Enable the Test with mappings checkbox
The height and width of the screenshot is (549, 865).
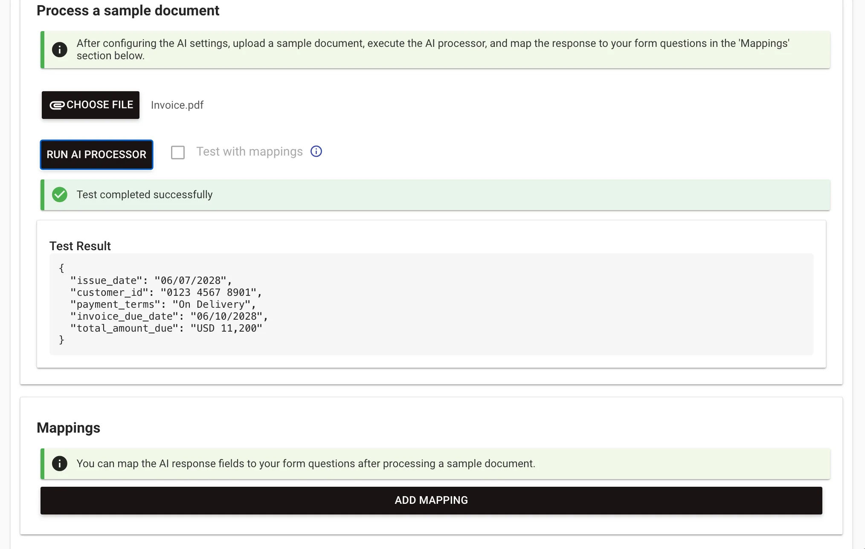click(178, 152)
